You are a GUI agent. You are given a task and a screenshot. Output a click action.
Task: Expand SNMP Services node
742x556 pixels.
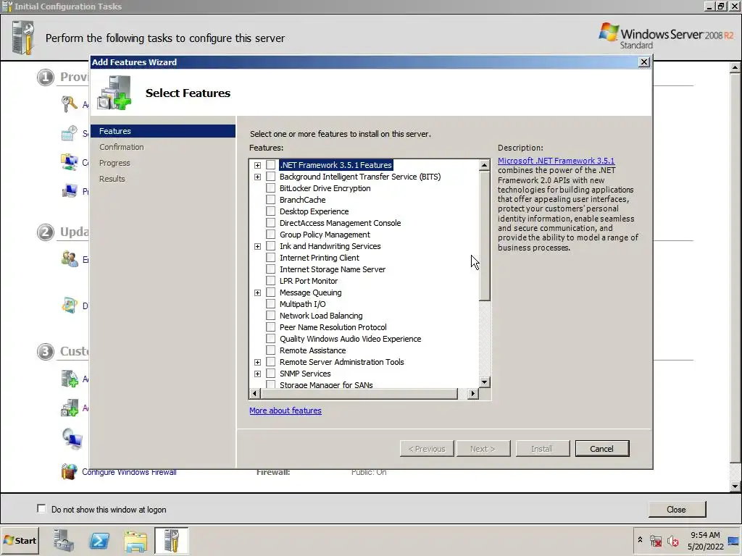click(257, 374)
